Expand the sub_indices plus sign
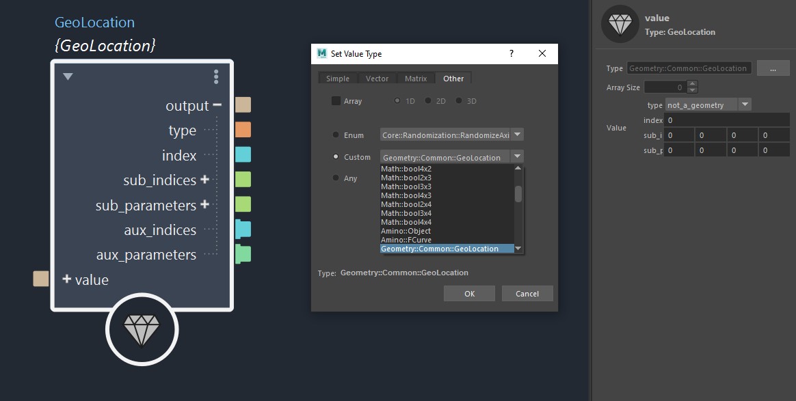Image resolution: width=796 pixels, height=401 pixels. [204, 180]
